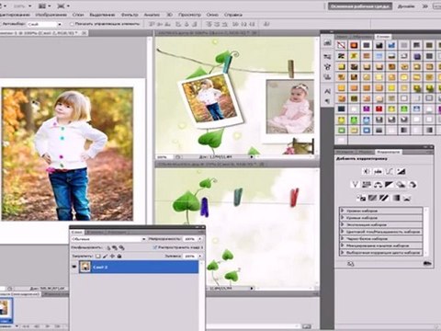Click the 'Основная рабочая среда' workspace button

tap(360, 6)
